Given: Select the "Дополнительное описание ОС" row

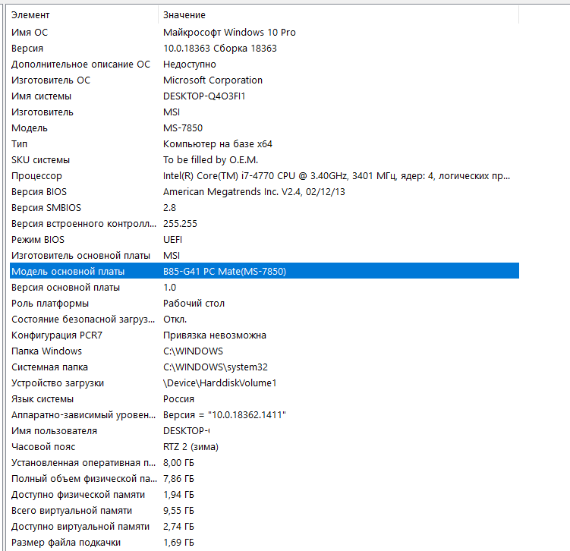Looking at the screenshot, I should (x=264, y=65).
